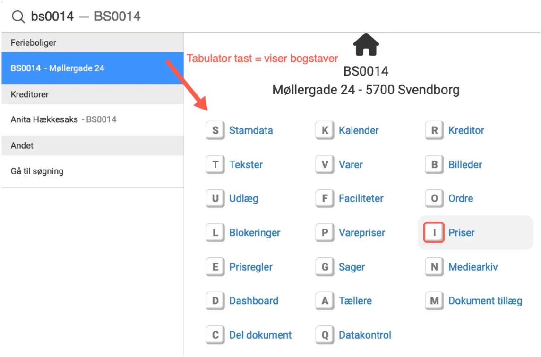Screen dimensions: 541x357
Task: Click the magnifying glass search icon
Action: (x=18, y=17)
